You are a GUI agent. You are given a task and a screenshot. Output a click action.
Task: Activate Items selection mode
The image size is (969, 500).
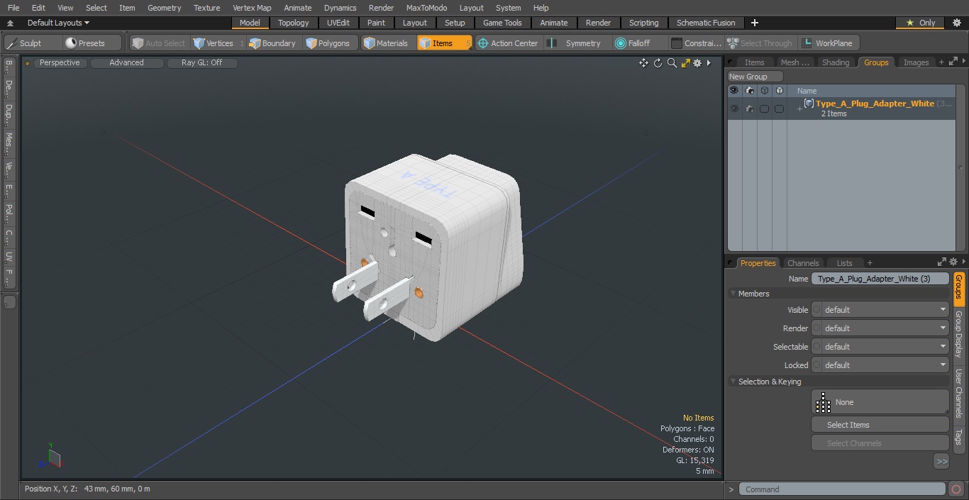[x=443, y=43]
